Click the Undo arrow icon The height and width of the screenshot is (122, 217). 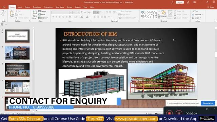[x=3, y=11]
